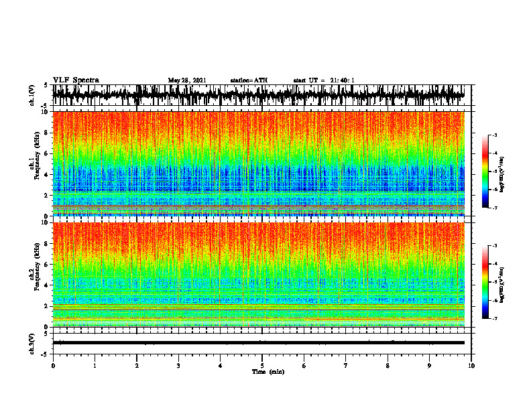Click the "-3" tick on ch.2 colorbar

pos(495,246)
